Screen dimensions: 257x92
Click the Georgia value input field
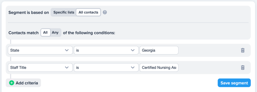159,50
